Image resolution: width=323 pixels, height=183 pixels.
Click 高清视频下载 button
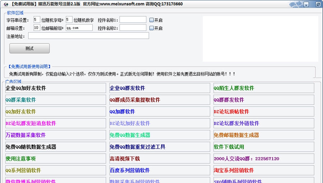(160, 159)
